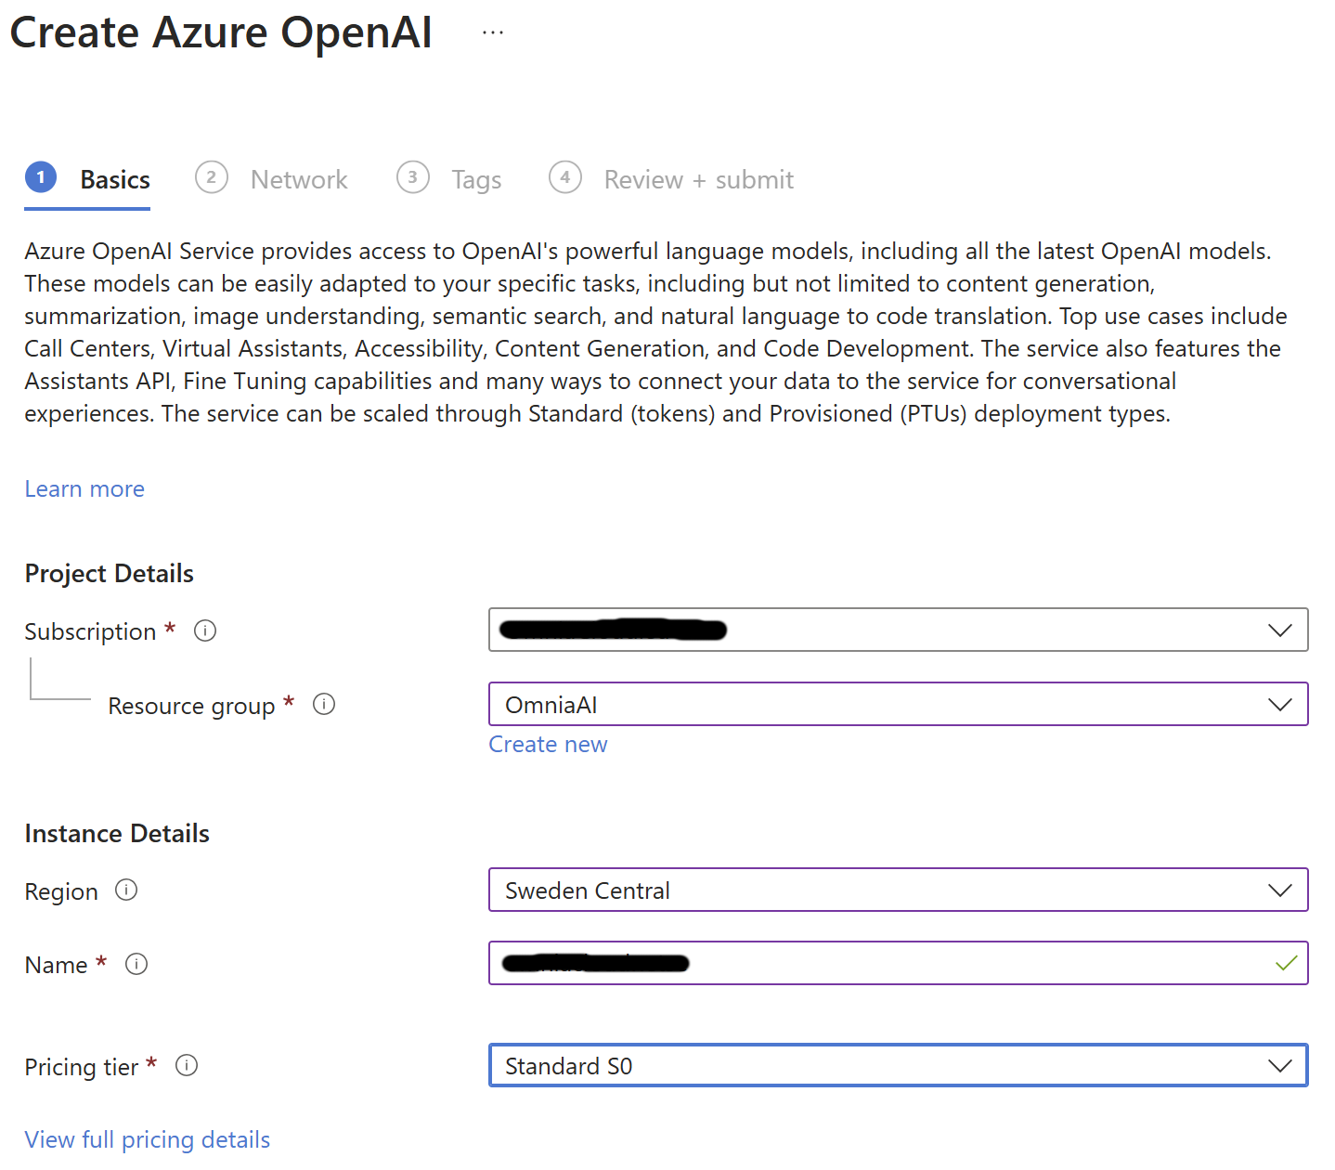This screenshot has height=1170, width=1335.
Task: Click the Instance Details heading
Action: [x=117, y=834]
